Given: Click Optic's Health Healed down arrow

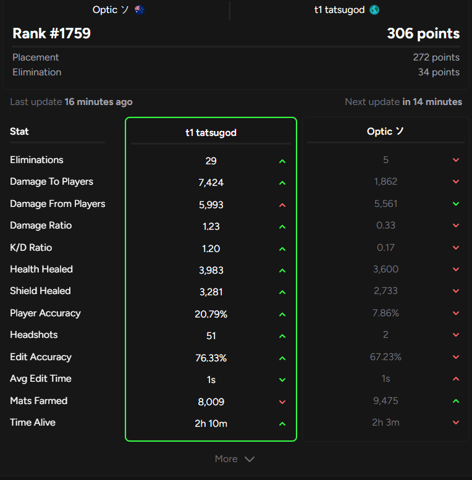Looking at the screenshot, I should [456, 269].
